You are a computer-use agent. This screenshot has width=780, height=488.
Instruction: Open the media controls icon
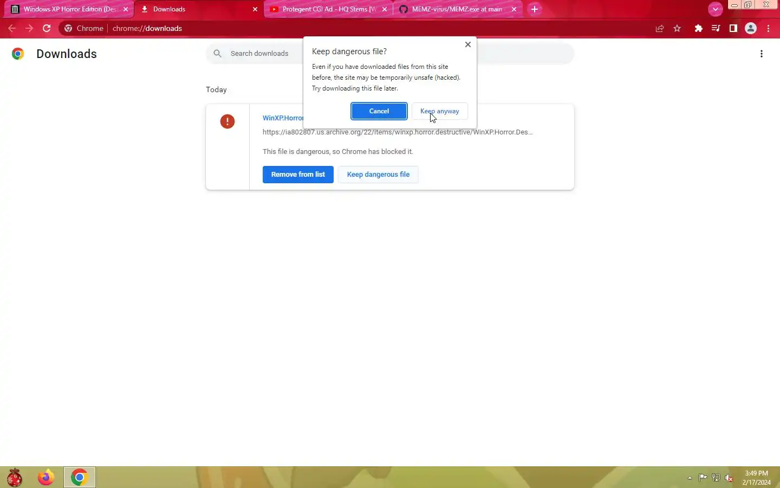tap(716, 28)
